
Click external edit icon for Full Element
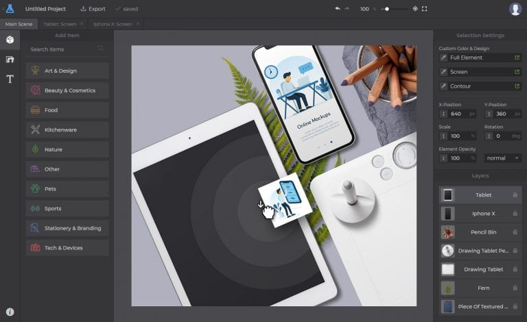(517, 58)
